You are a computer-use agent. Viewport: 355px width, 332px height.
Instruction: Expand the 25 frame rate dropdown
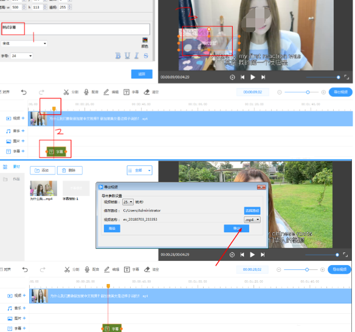pyautogui.click(x=128, y=202)
